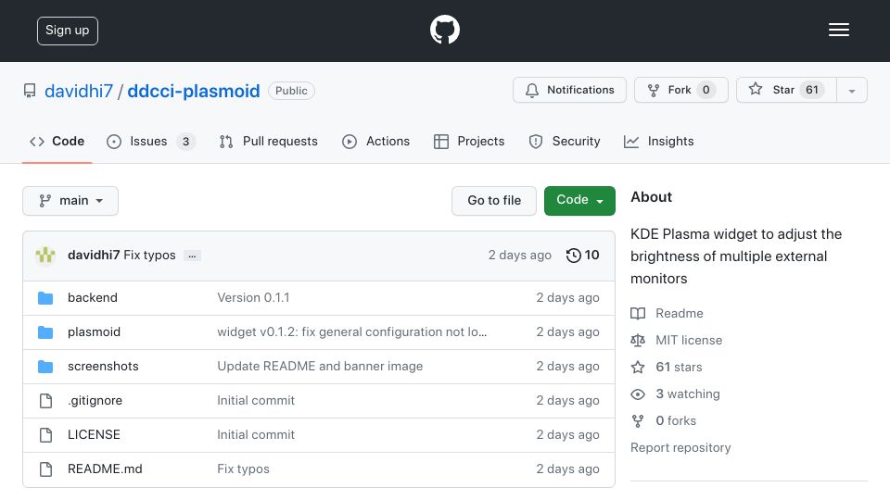Viewport: 890px width, 500px height.
Task: Click the plasmoid folder icon
Action: [45, 332]
